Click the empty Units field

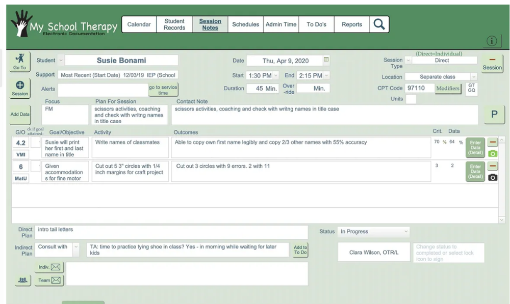(x=411, y=99)
